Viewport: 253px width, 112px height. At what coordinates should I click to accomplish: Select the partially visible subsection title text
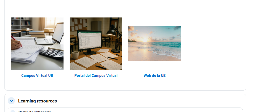click(35, 111)
